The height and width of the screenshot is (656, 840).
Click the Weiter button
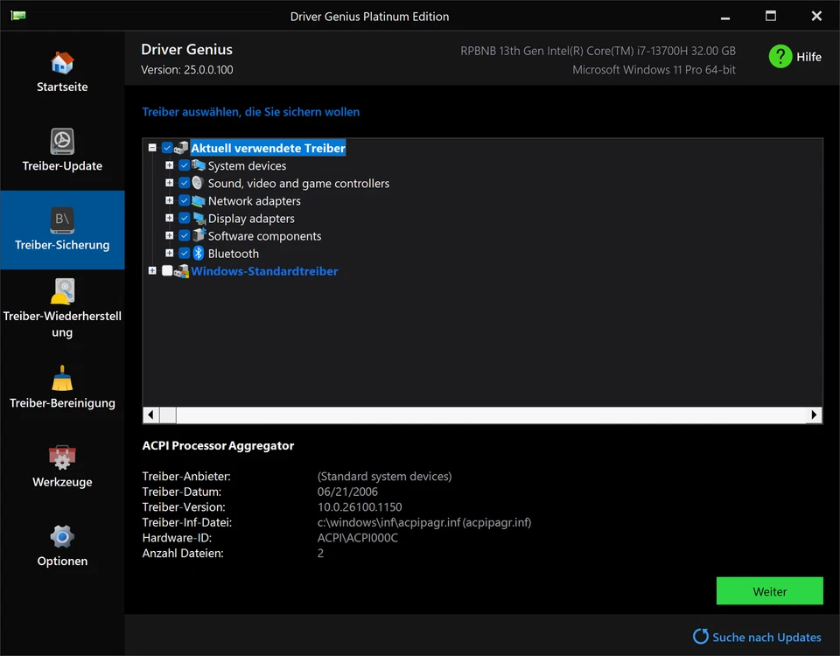pyautogui.click(x=769, y=590)
